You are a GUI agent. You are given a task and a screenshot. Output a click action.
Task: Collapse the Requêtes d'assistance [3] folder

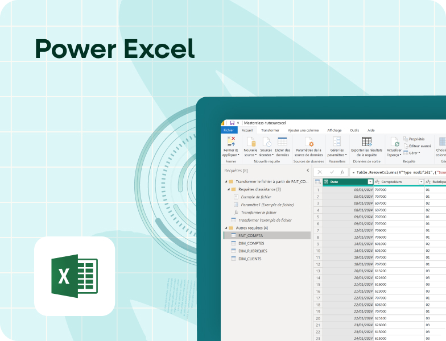coord(229,189)
